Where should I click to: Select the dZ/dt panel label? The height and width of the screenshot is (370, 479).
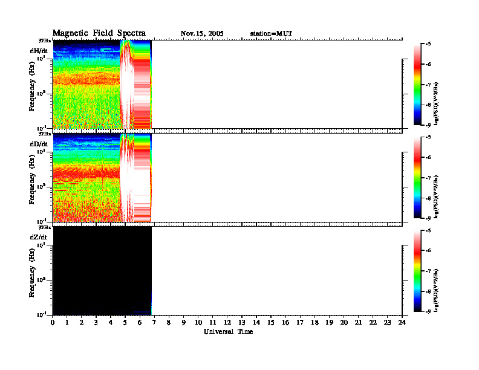[39, 237]
